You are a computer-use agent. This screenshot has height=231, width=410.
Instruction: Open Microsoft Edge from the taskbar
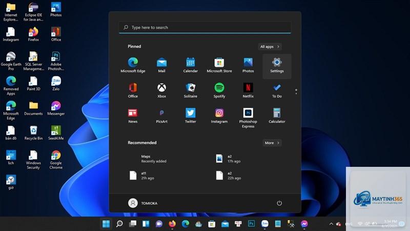pyautogui.click(x=186, y=224)
